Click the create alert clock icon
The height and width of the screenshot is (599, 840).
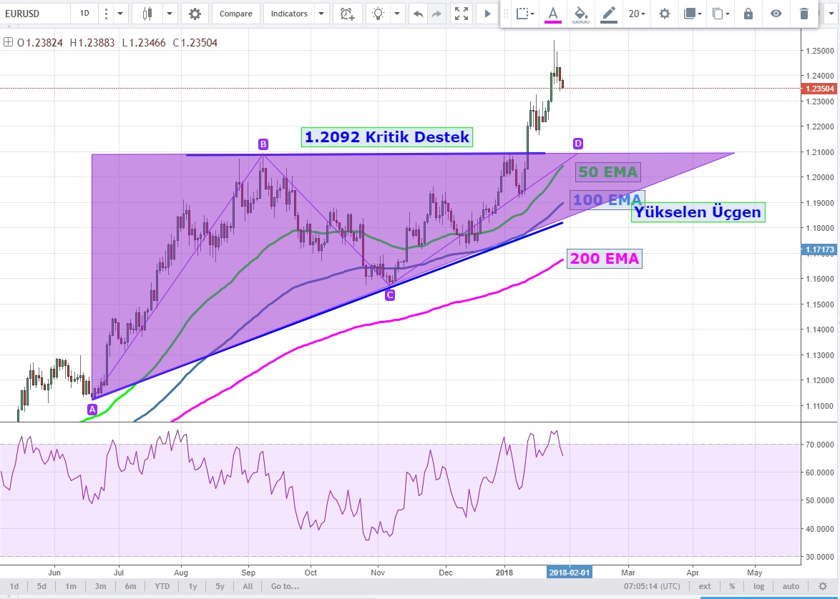pyautogui.click(x=347, y=14)
